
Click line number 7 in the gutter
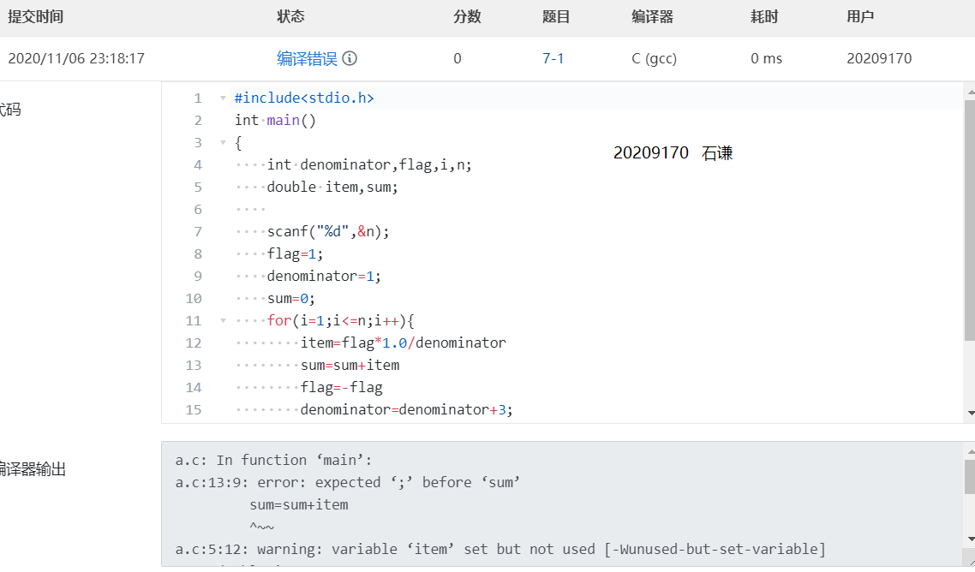tap(197, 232)
